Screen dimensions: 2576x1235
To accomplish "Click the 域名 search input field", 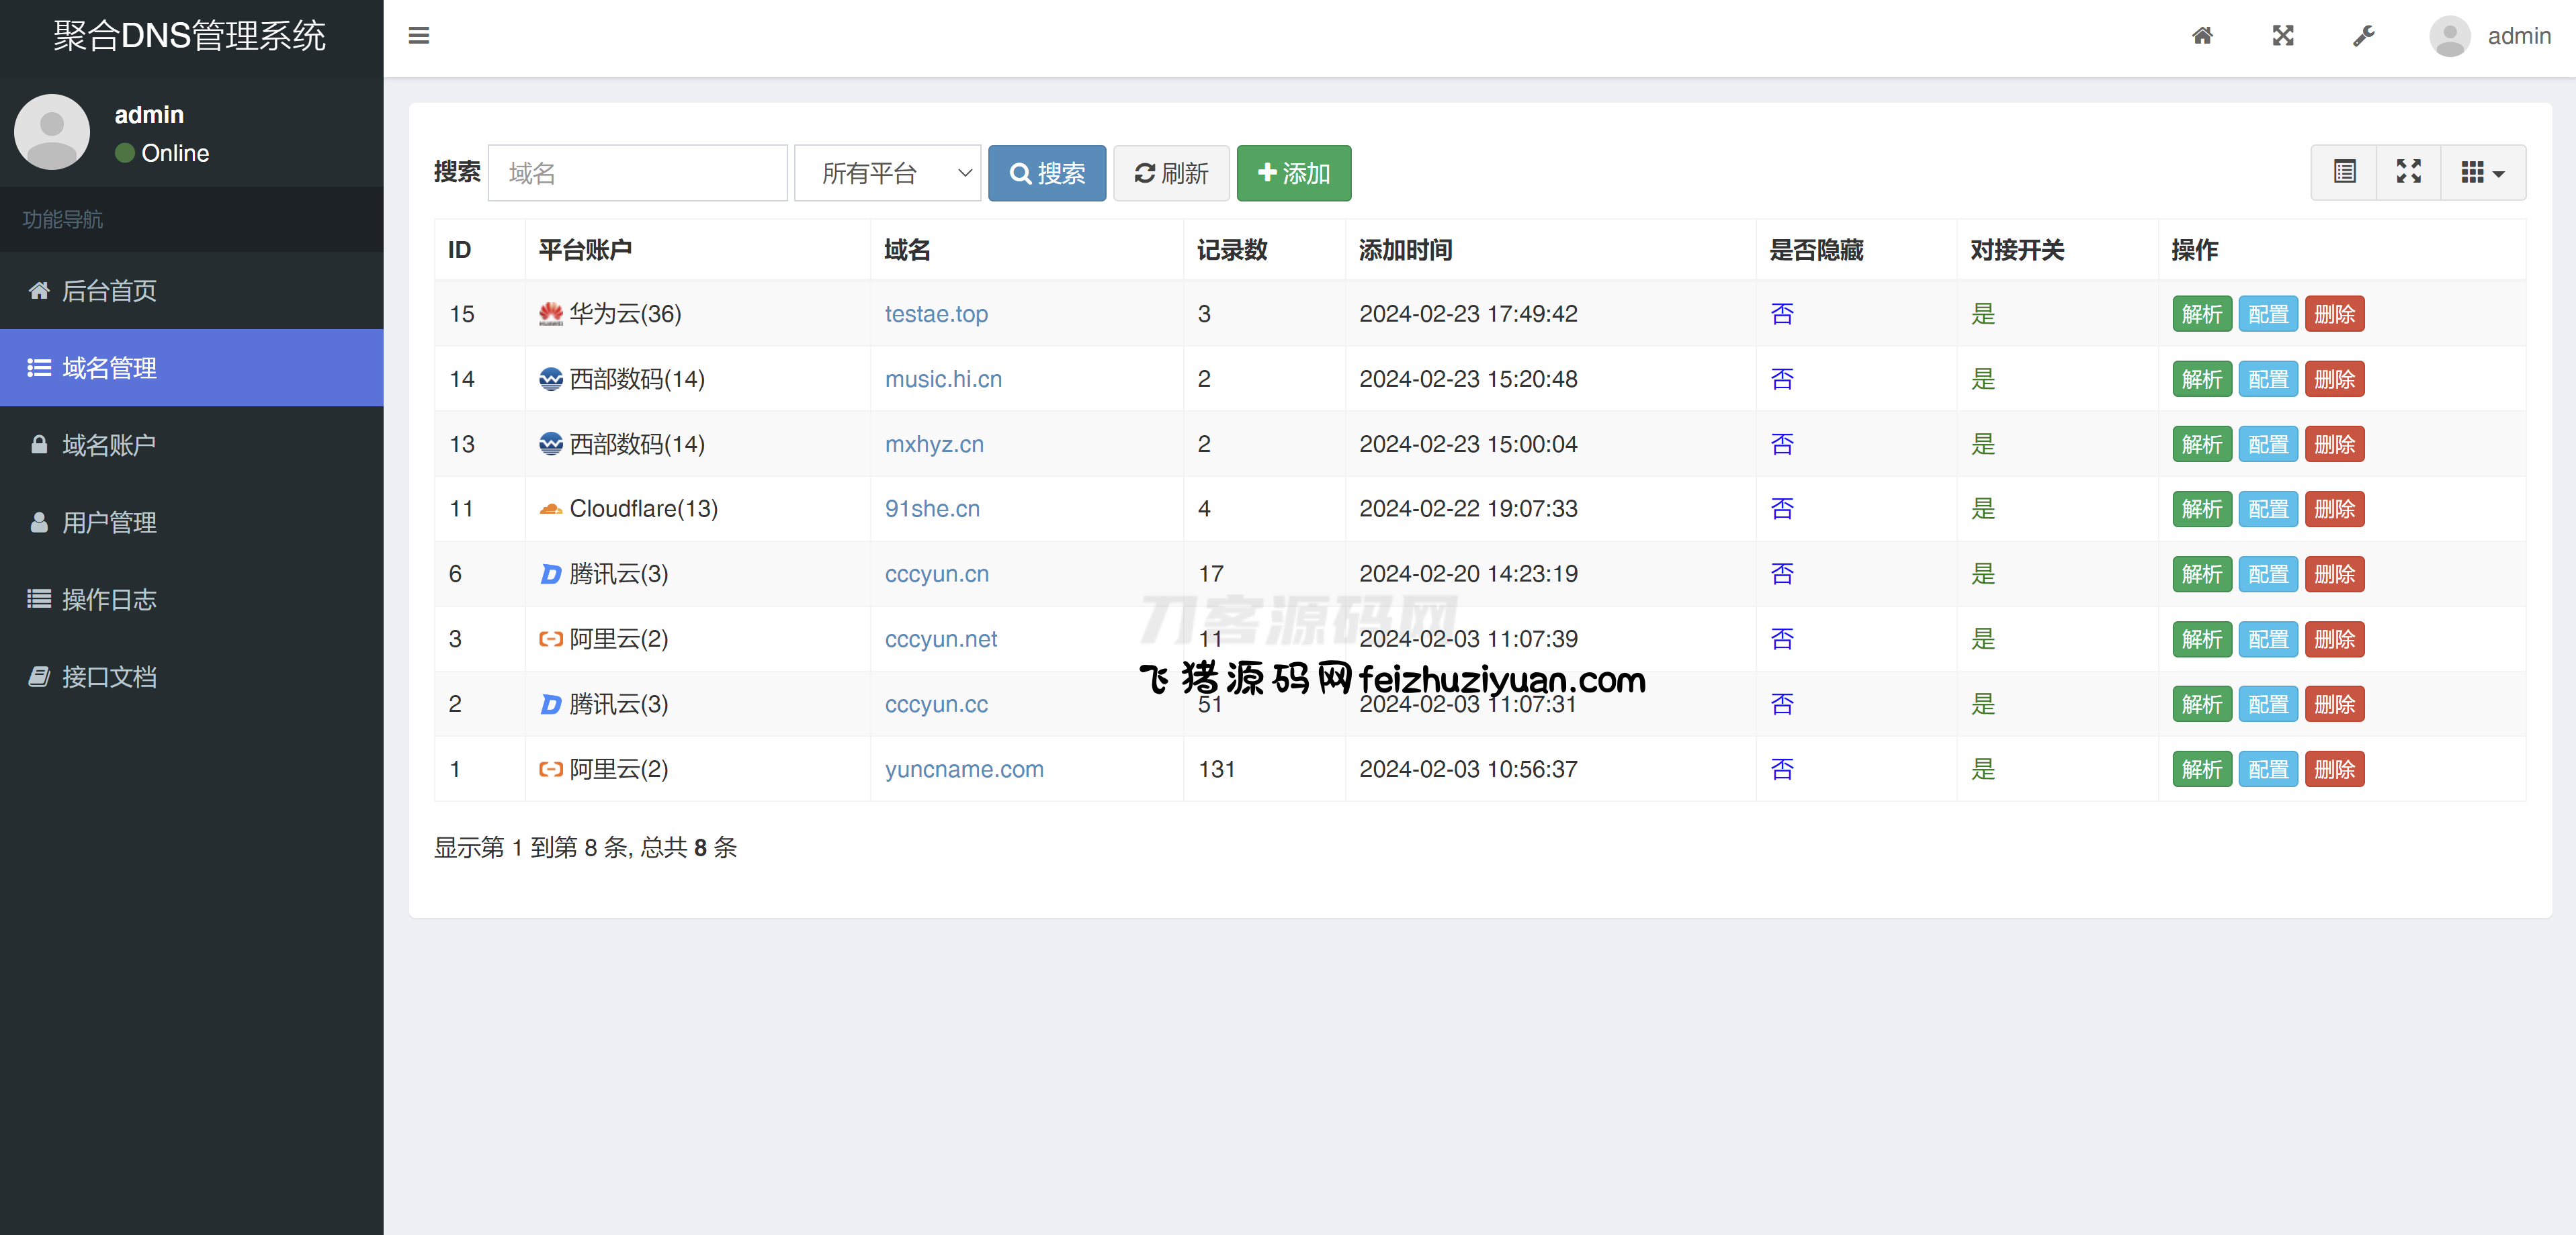I will (637, 173).
